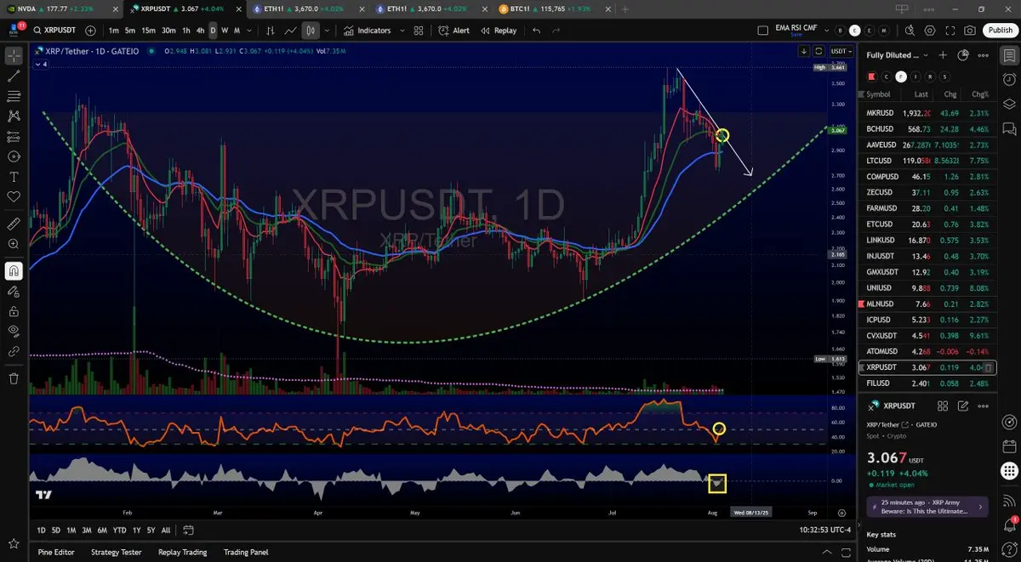This screenshot has width=1021, height=562.
Task: Select the R list filter circle
Action: [x=930, y=77]
